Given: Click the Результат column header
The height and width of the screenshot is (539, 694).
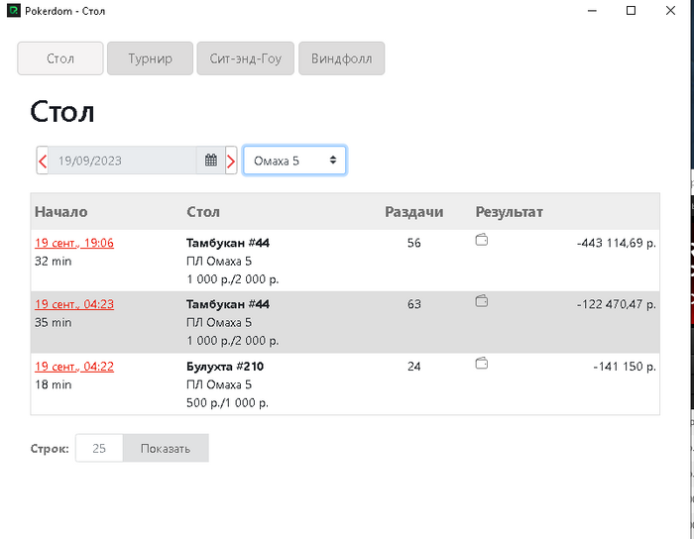Looking at the screenshot, I should [509, 212].
